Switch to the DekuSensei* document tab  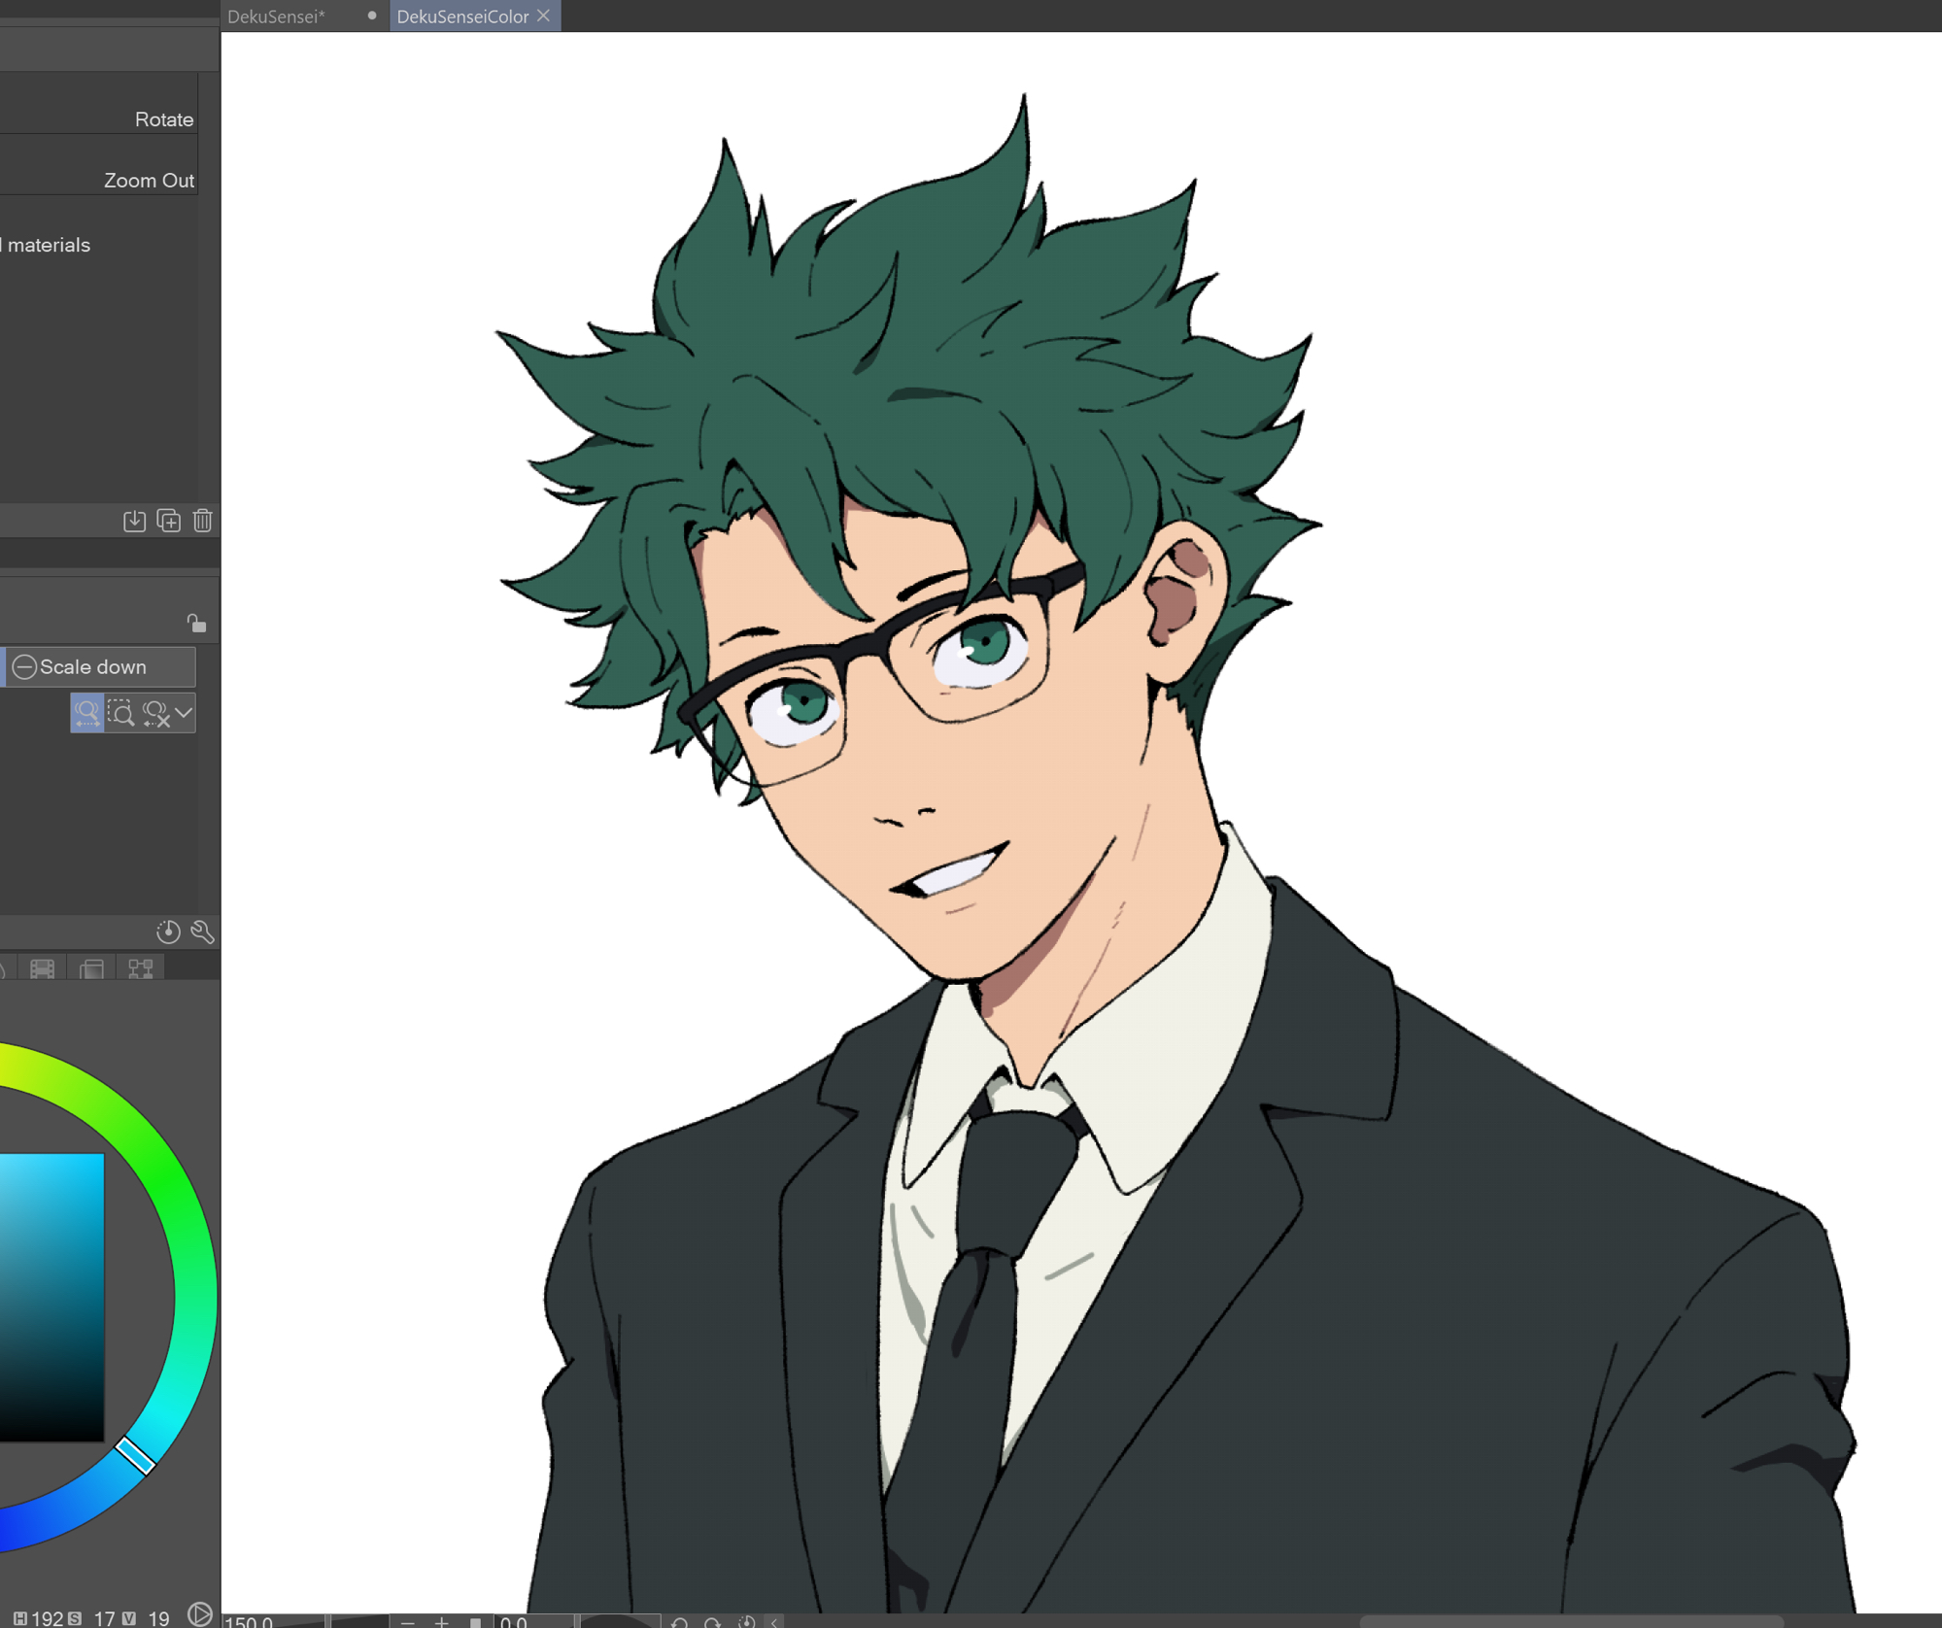pyautogui.click(x=277, y=17)
